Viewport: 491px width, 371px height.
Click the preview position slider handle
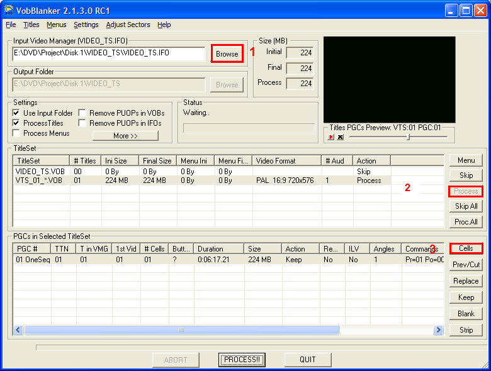(408, 137)
